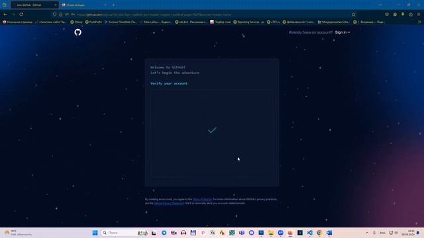Open the weather widget on taskbar
Image resolution: width=424 pixels, height=238 pixels.
coord(18,233)
